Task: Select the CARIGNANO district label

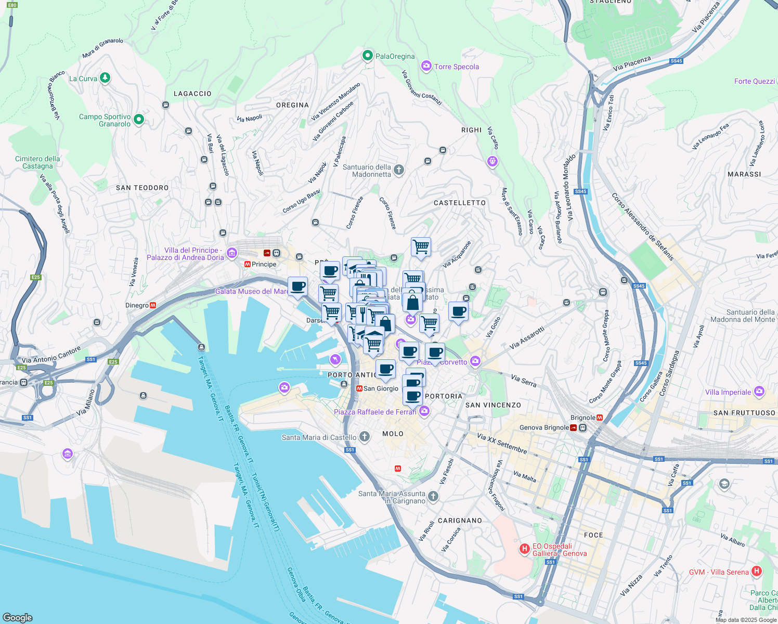Action: click(460, 521)
